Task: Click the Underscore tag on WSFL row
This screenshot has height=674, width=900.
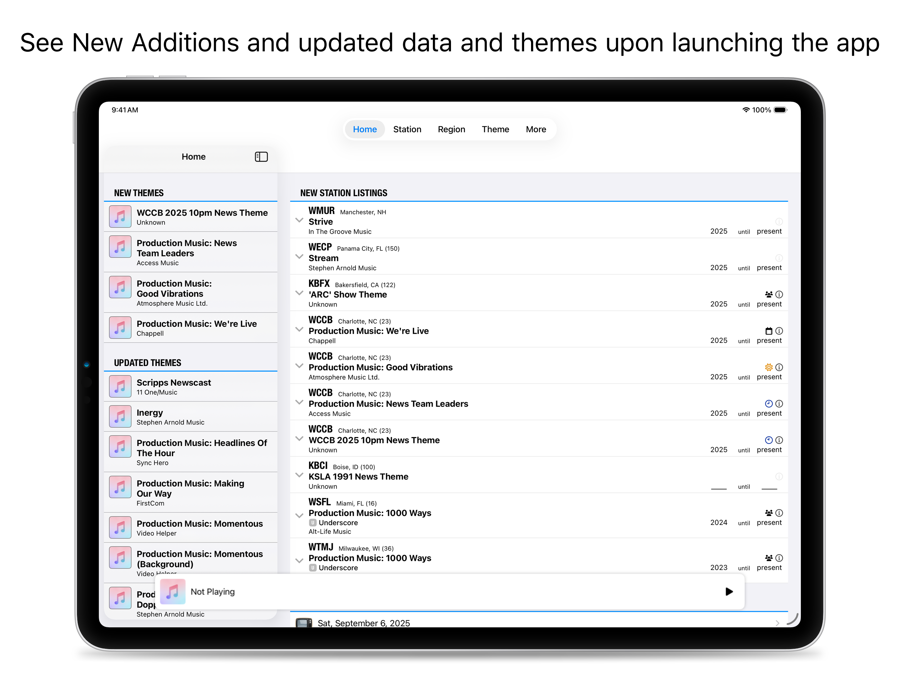Action: click(333, 523)
